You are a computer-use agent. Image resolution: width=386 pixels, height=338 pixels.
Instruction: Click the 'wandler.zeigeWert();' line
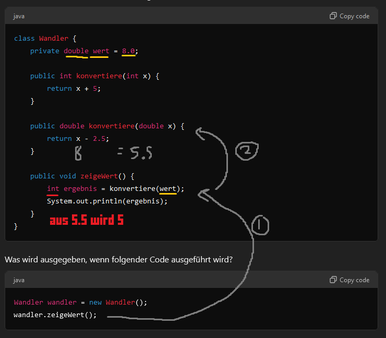point(55,315)
